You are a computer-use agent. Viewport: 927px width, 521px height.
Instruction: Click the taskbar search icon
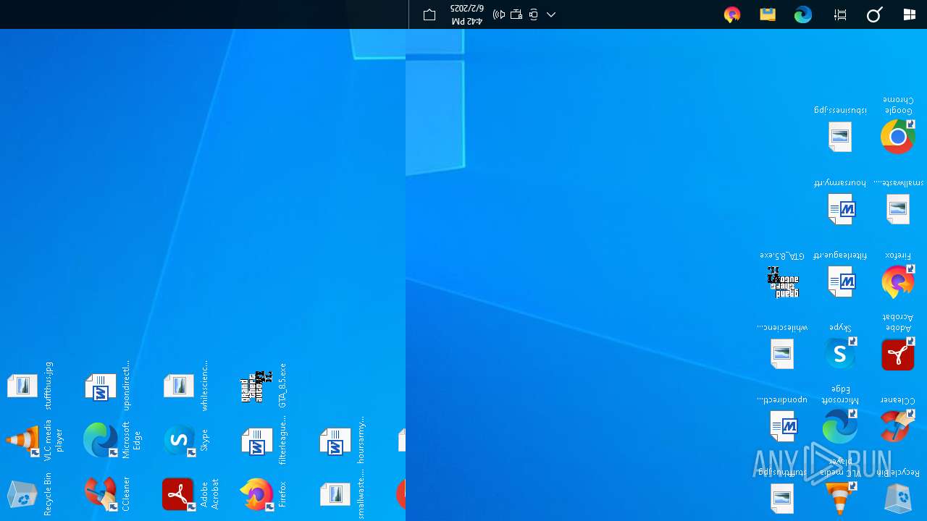pos(874,14)
